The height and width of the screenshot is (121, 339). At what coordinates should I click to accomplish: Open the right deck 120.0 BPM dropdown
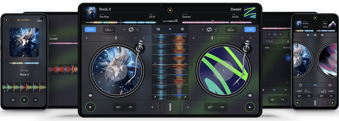(231, 29)
